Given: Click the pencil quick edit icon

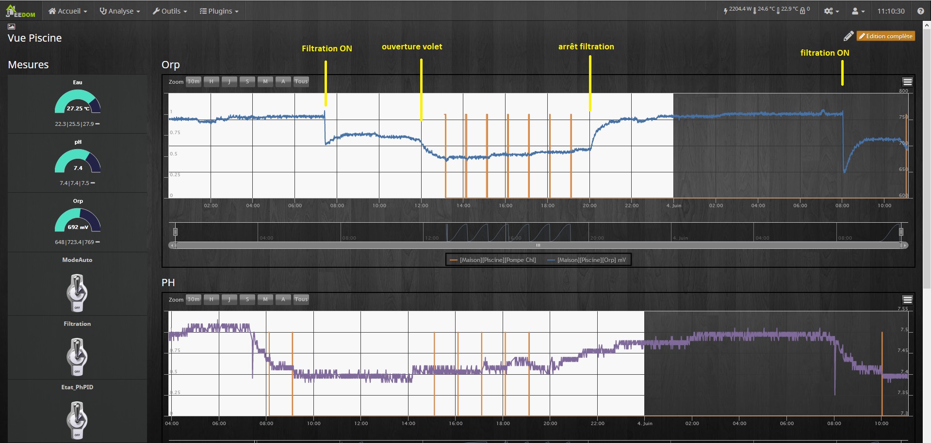Looking at the screenshot, I should (x=849, y=36).
